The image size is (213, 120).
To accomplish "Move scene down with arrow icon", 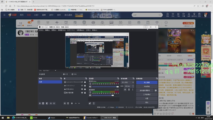I will tap(54, 103).
